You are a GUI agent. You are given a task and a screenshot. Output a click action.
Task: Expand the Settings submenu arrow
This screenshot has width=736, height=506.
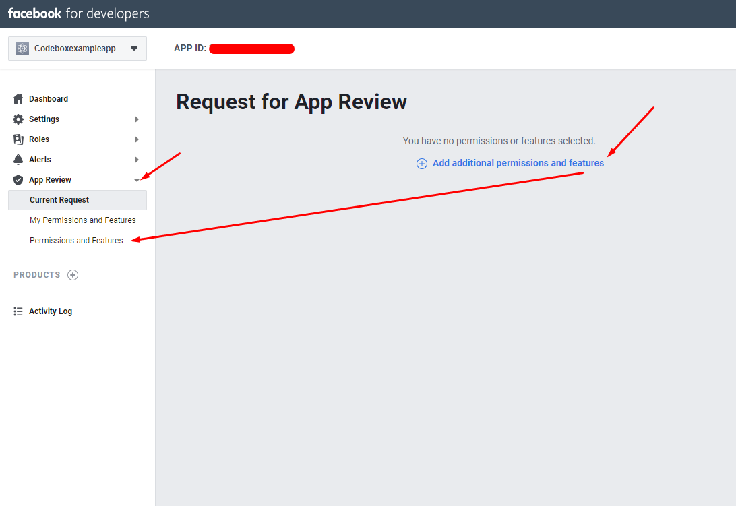[137, 119]
